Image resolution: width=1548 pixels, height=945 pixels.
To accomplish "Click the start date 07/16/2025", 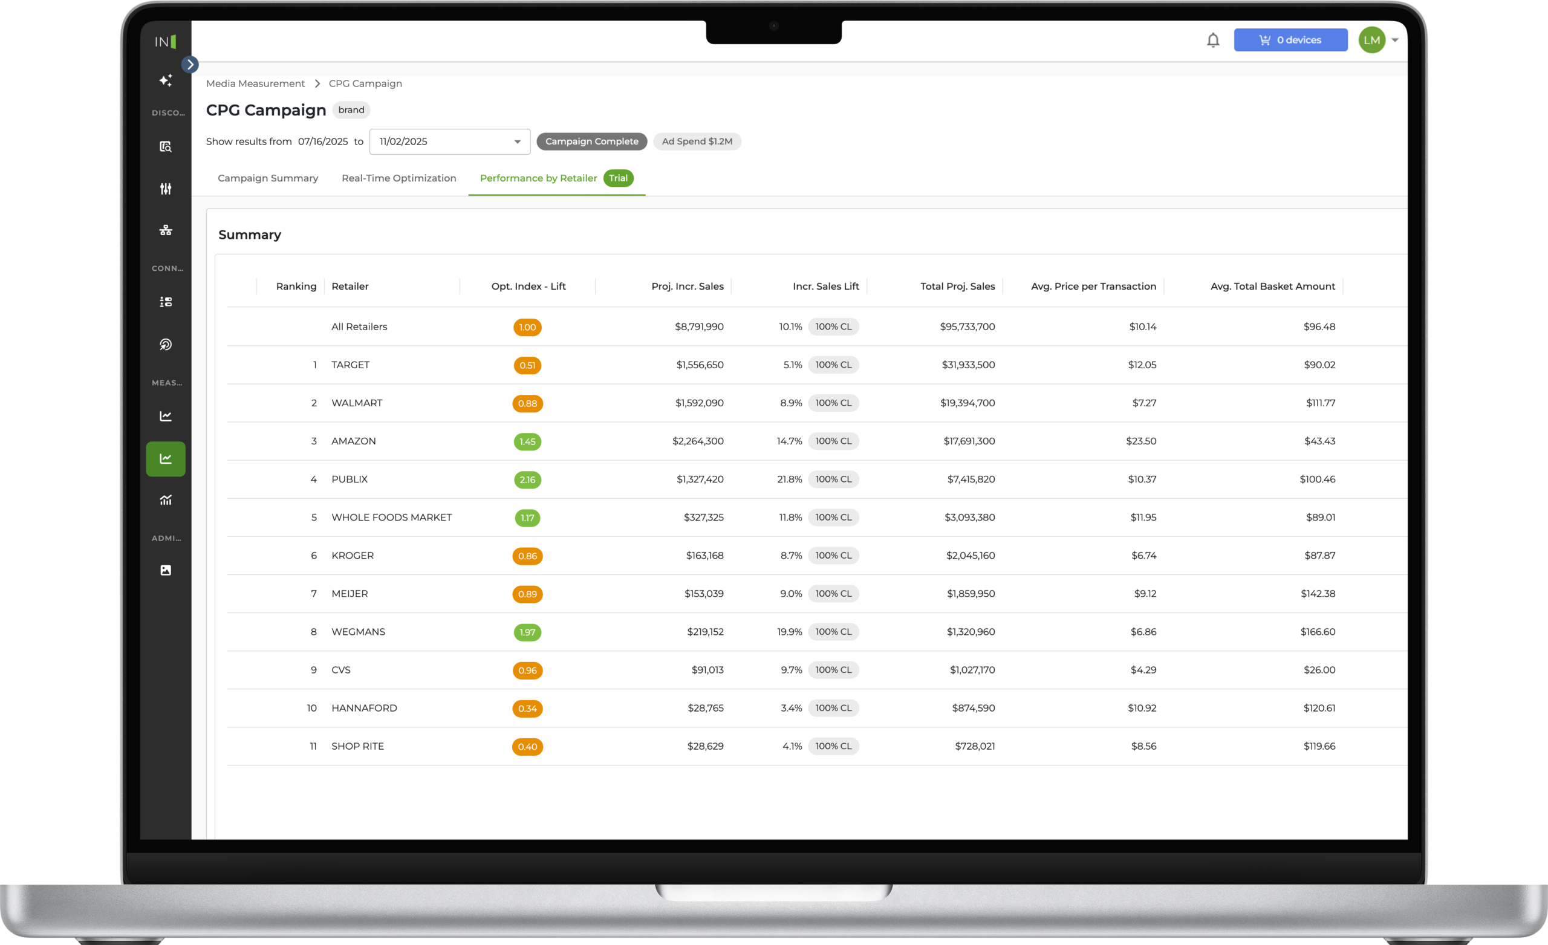I will pyautogui.click(x=323, y=141).
